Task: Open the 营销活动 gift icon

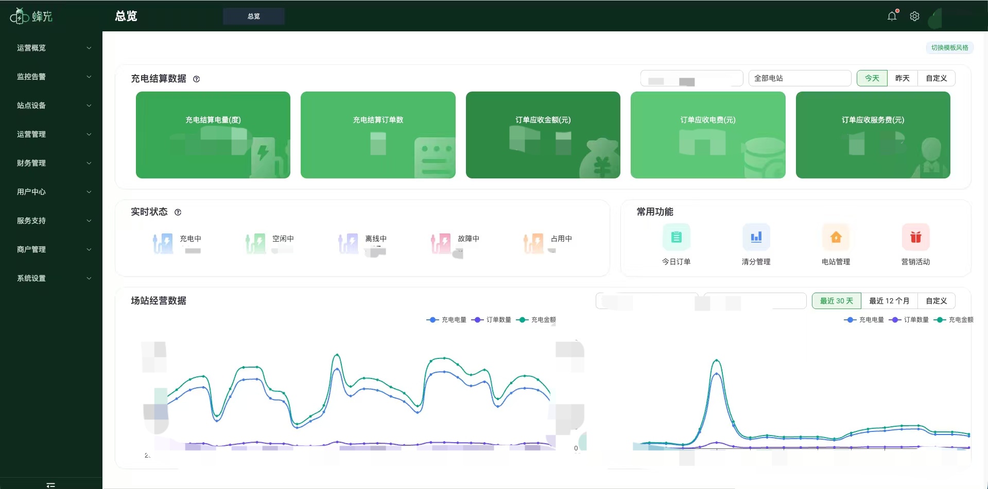Action: tap(915, 237)
